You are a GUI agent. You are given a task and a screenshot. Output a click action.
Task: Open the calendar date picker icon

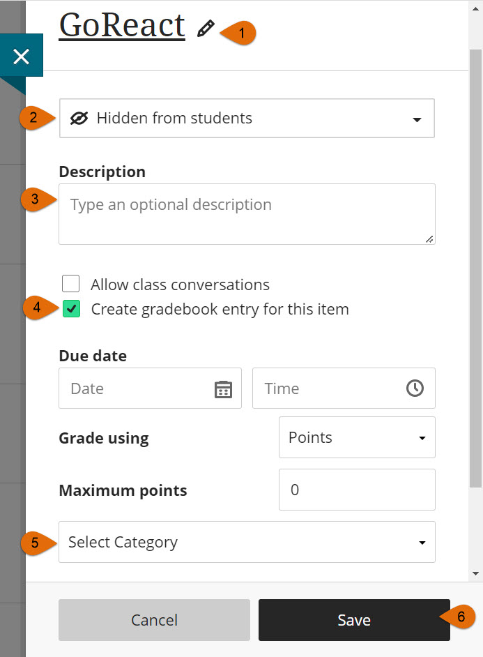pos(223,388)
